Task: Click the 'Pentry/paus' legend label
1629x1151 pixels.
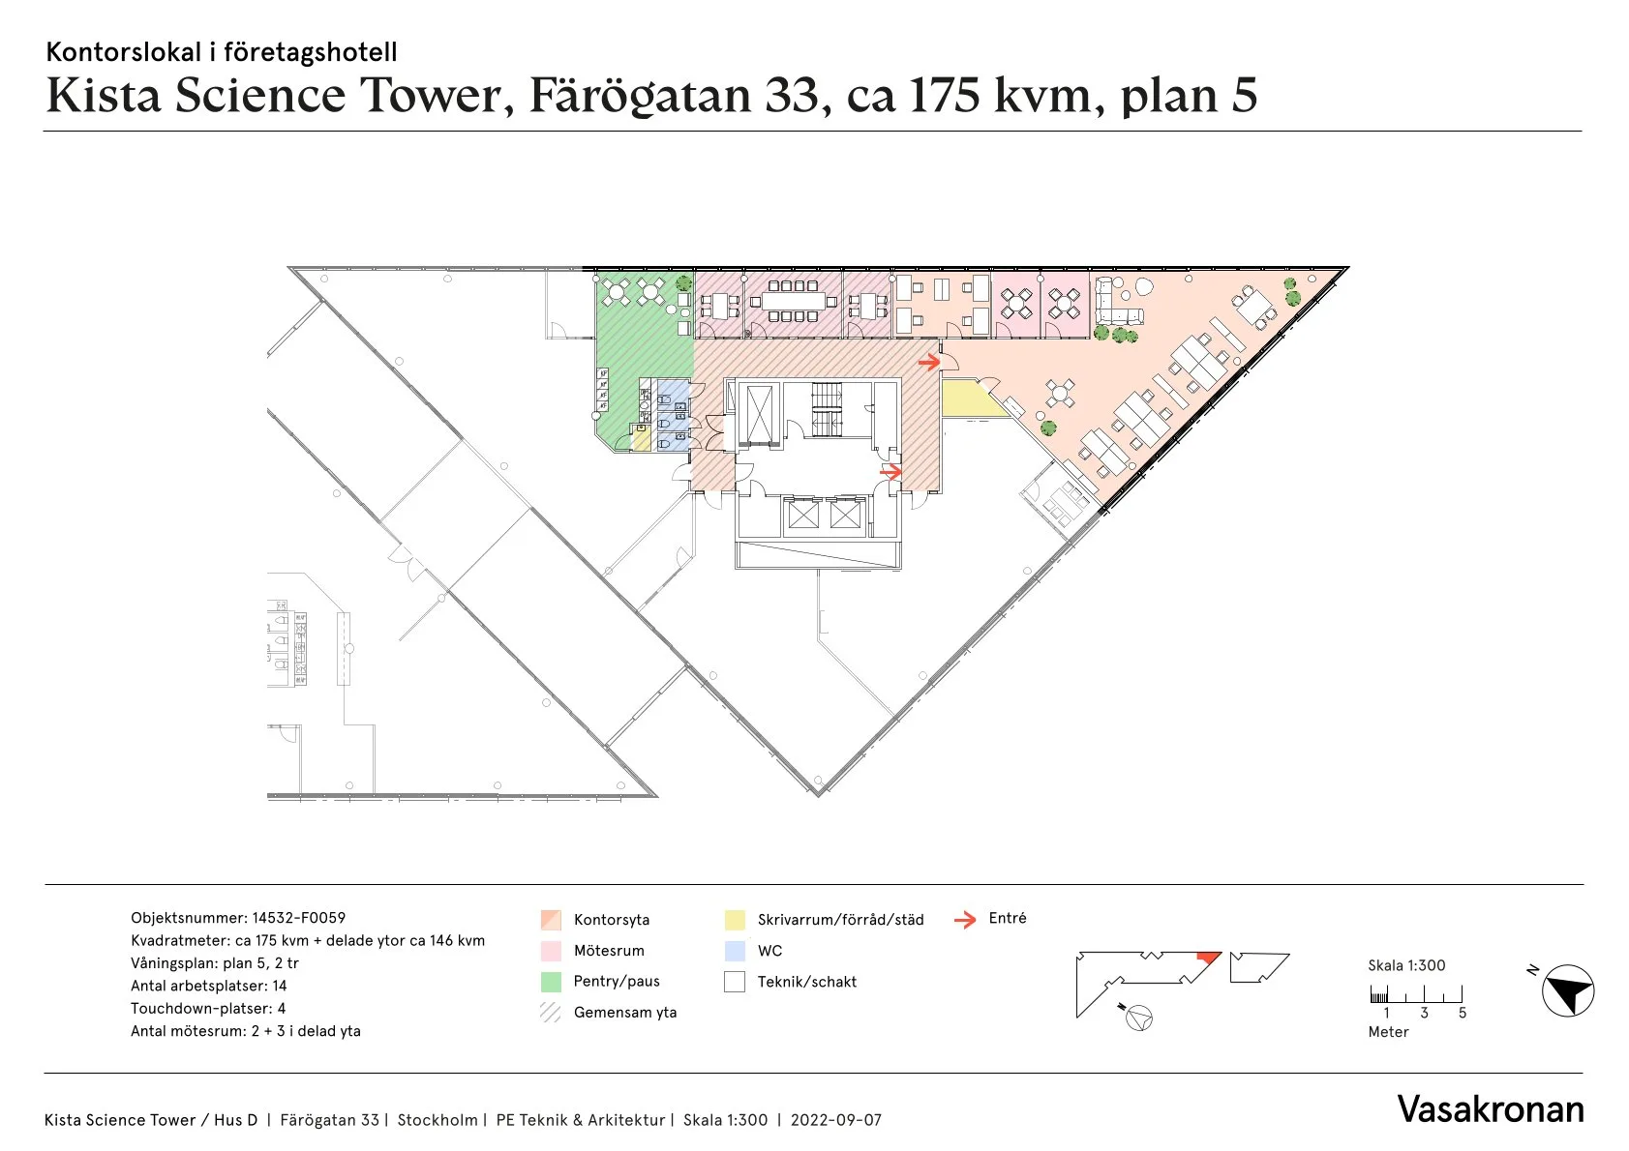Action: coord(617,982)
